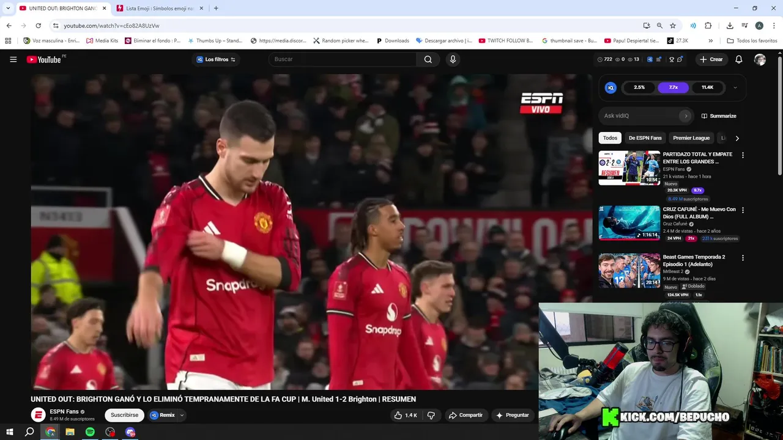Image resolution: width=783 pixels, height=440 pixels.
Task: Click the Remix button
Action: (x=163, y=415)
